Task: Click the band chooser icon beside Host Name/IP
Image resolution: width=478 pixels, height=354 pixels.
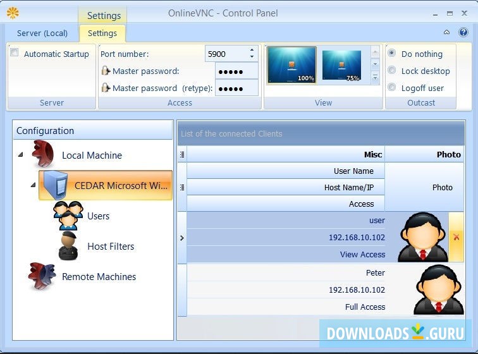Action: click(x=182, y=187)
